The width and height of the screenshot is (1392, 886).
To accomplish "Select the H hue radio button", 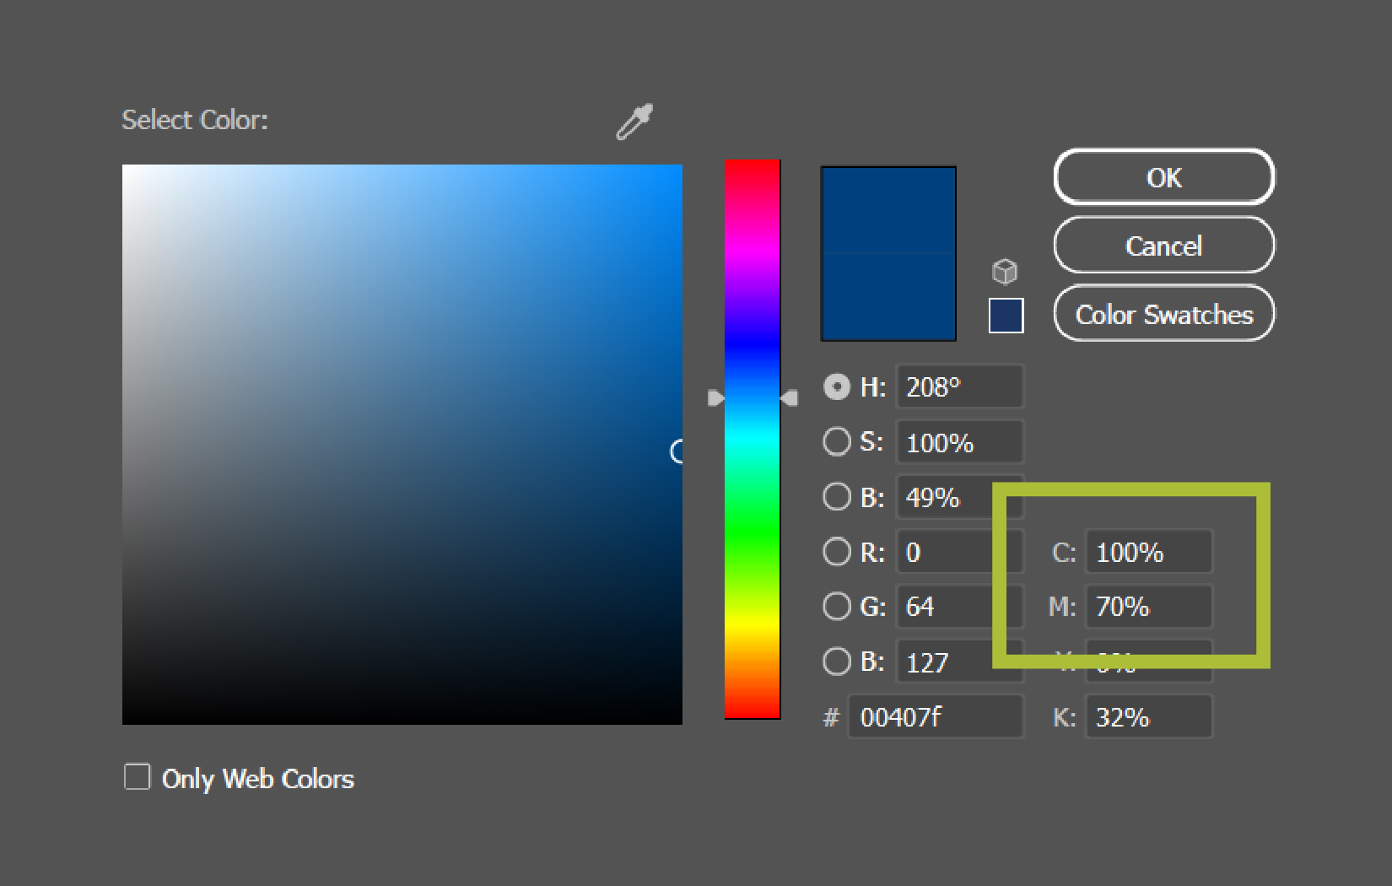I will tap(837, 387).
